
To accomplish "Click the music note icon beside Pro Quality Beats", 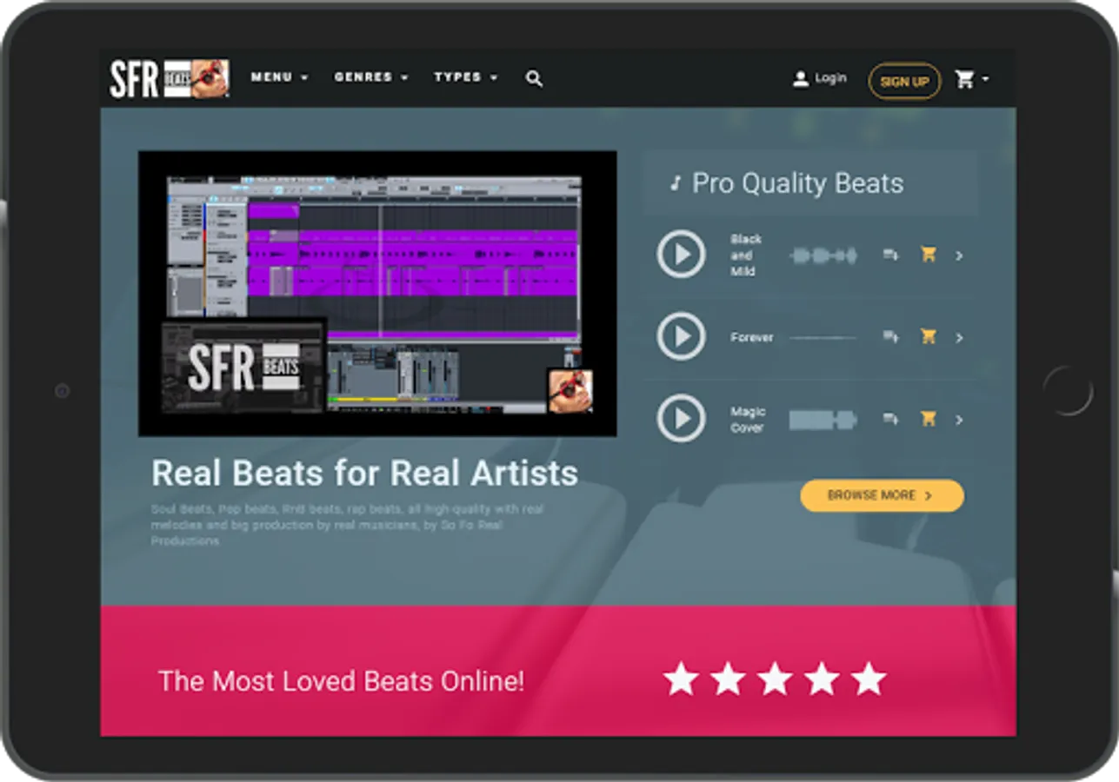I will [x=675, y=184].
